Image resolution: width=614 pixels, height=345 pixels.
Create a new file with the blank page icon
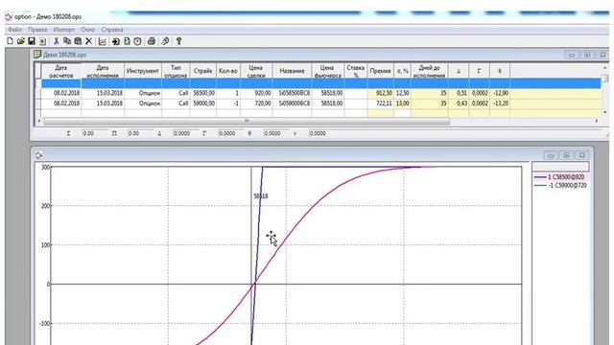click(11, 41)
